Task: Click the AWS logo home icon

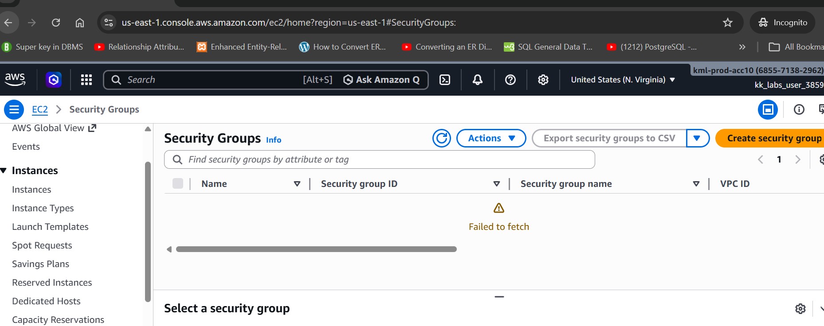Action: 15,79
